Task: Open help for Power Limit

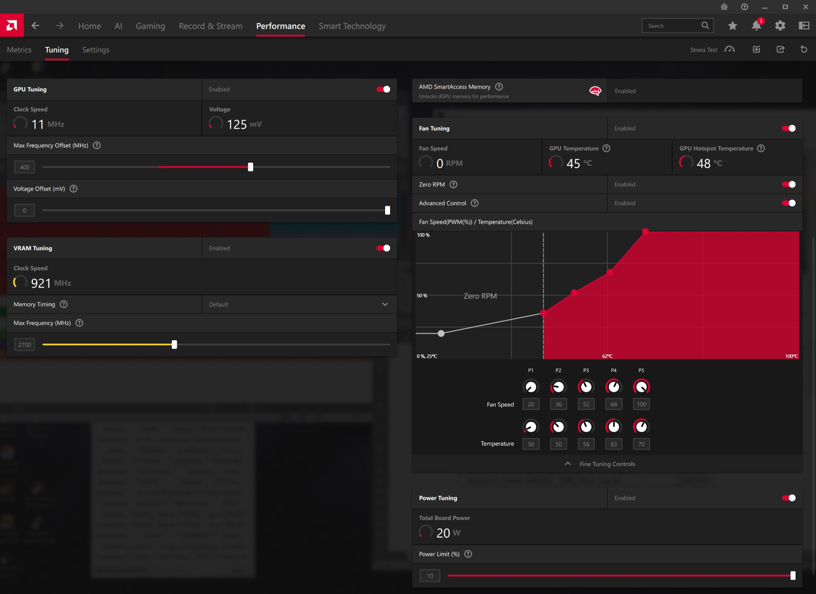Action: (x=468, y=554)
